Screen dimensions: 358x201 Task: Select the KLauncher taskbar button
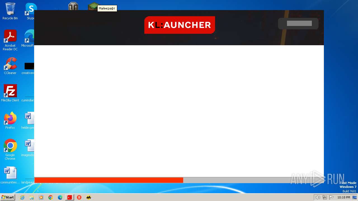pos(70,197)
